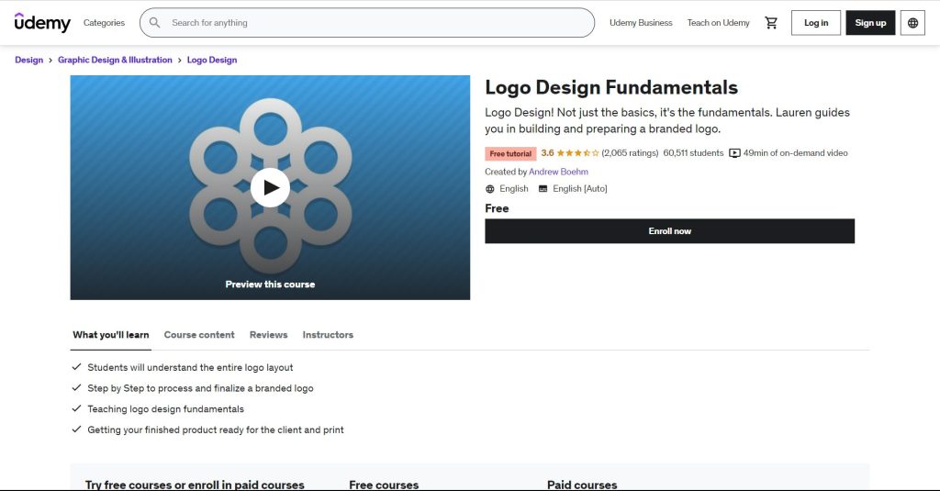Click the globe icon beside English

490,189
